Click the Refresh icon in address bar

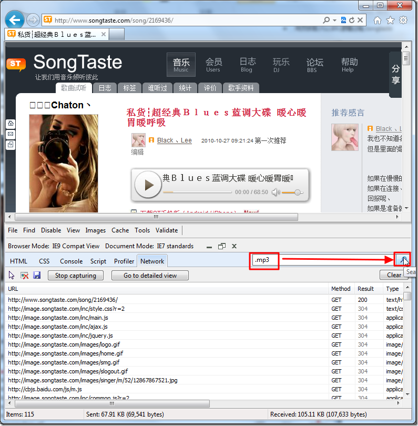[352, 20]
